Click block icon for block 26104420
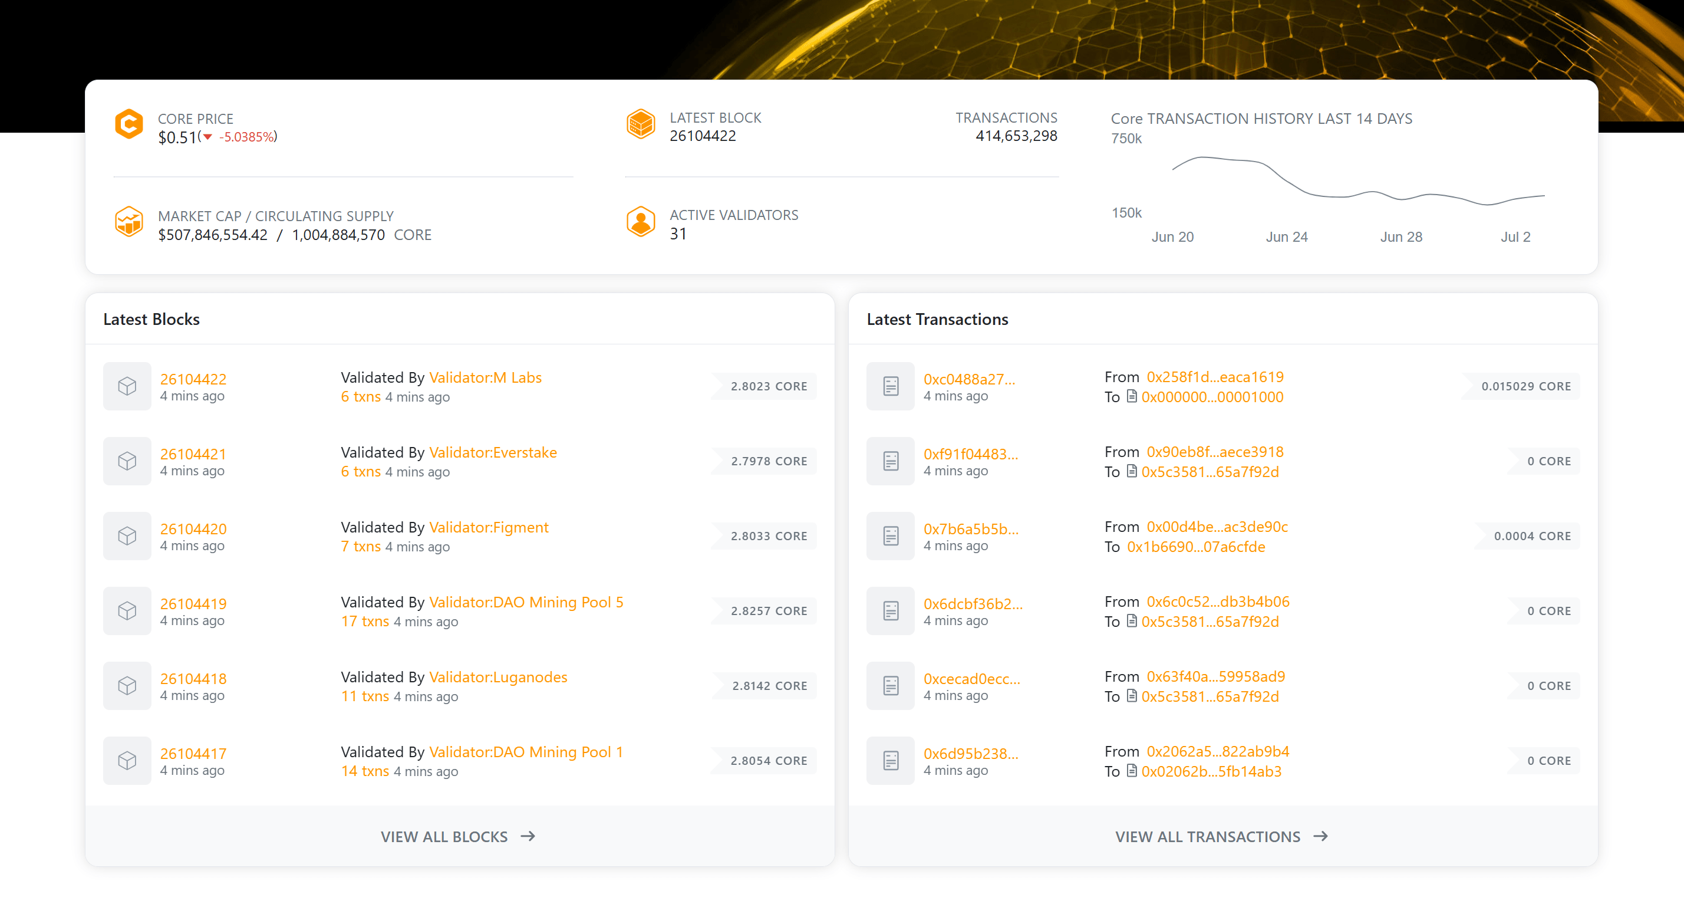Image resolution: width=1684 pixels, height=917 pixels. click(127, 535)
